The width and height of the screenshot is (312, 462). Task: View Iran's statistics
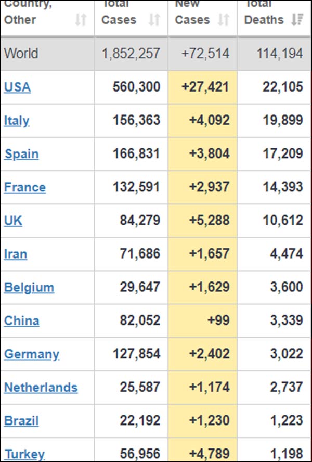click(x=15, y=254)
